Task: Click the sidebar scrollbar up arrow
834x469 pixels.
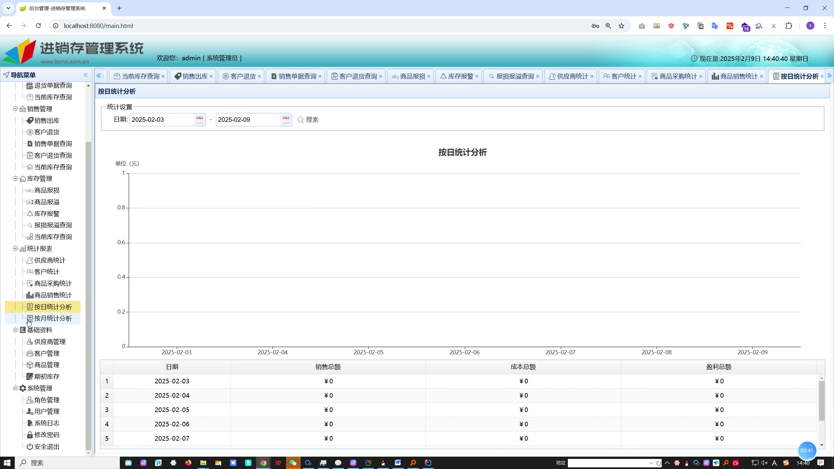Action: click(88, 86)
